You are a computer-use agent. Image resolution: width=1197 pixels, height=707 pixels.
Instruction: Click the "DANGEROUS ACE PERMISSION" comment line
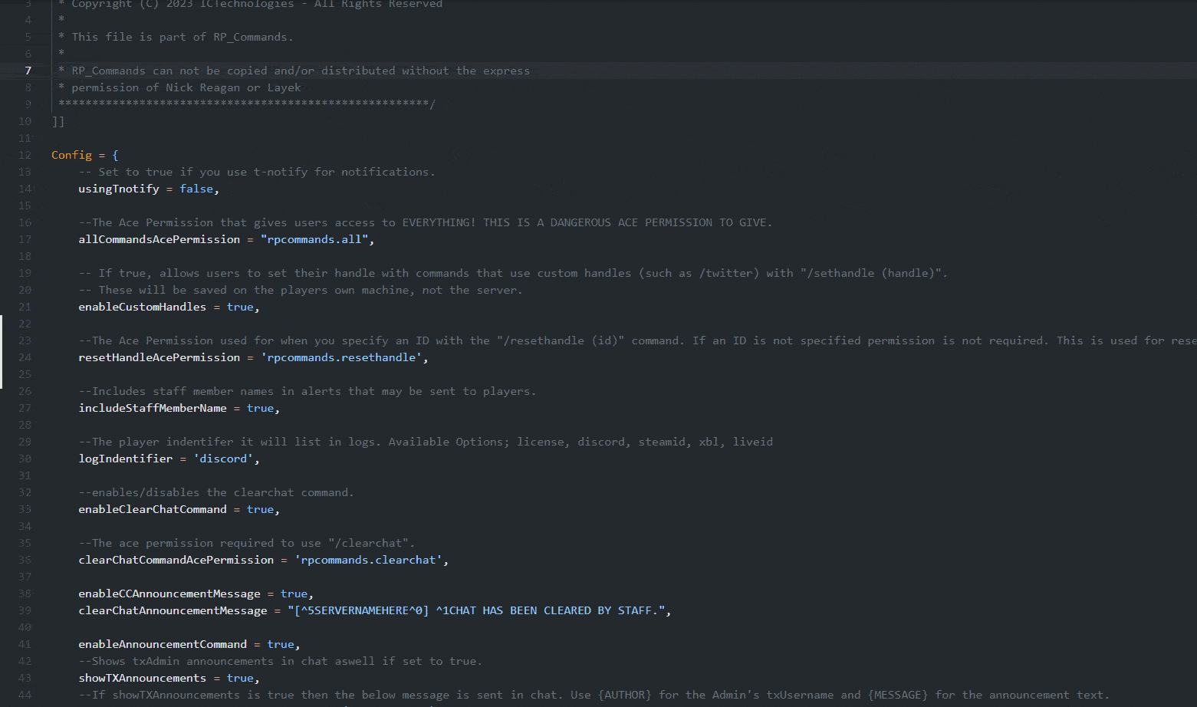tap(426, 222)
